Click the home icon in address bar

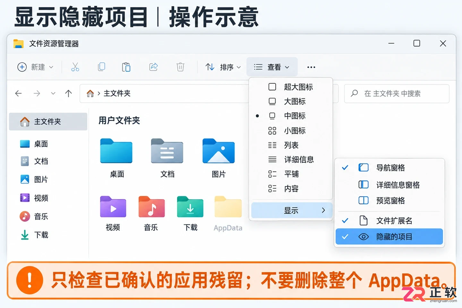click(x=90, y=93)
